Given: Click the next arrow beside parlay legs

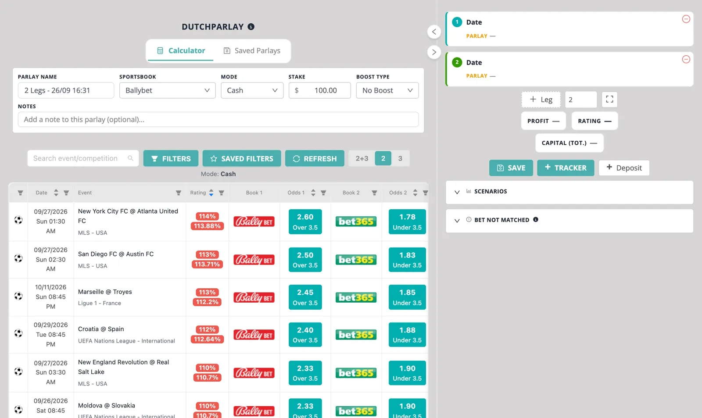Looking at the screenshot, I should (x=434, y=52).
